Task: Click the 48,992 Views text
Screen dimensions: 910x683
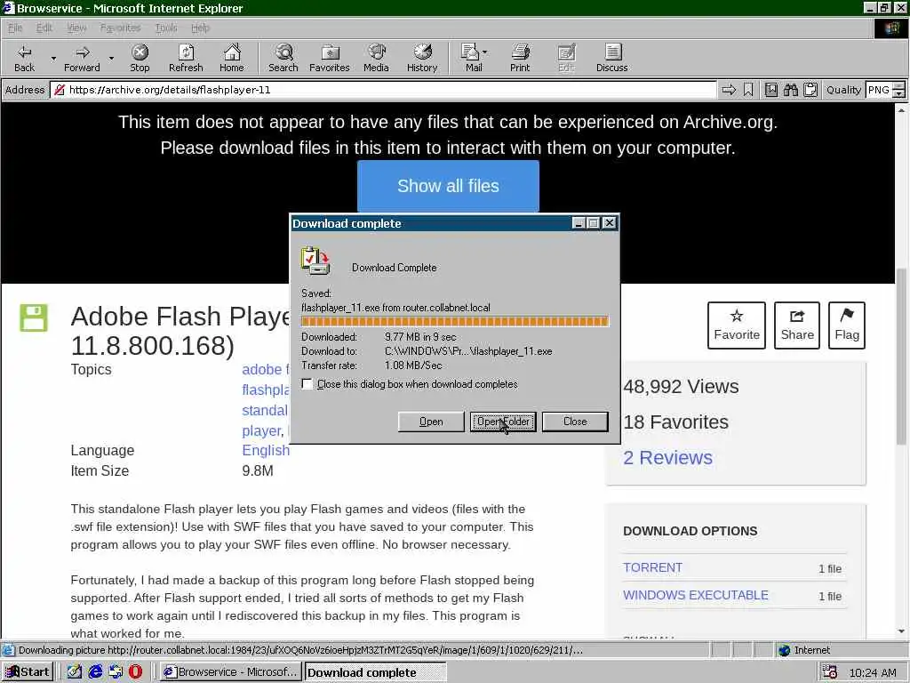Action: click(x=681, y=387)
